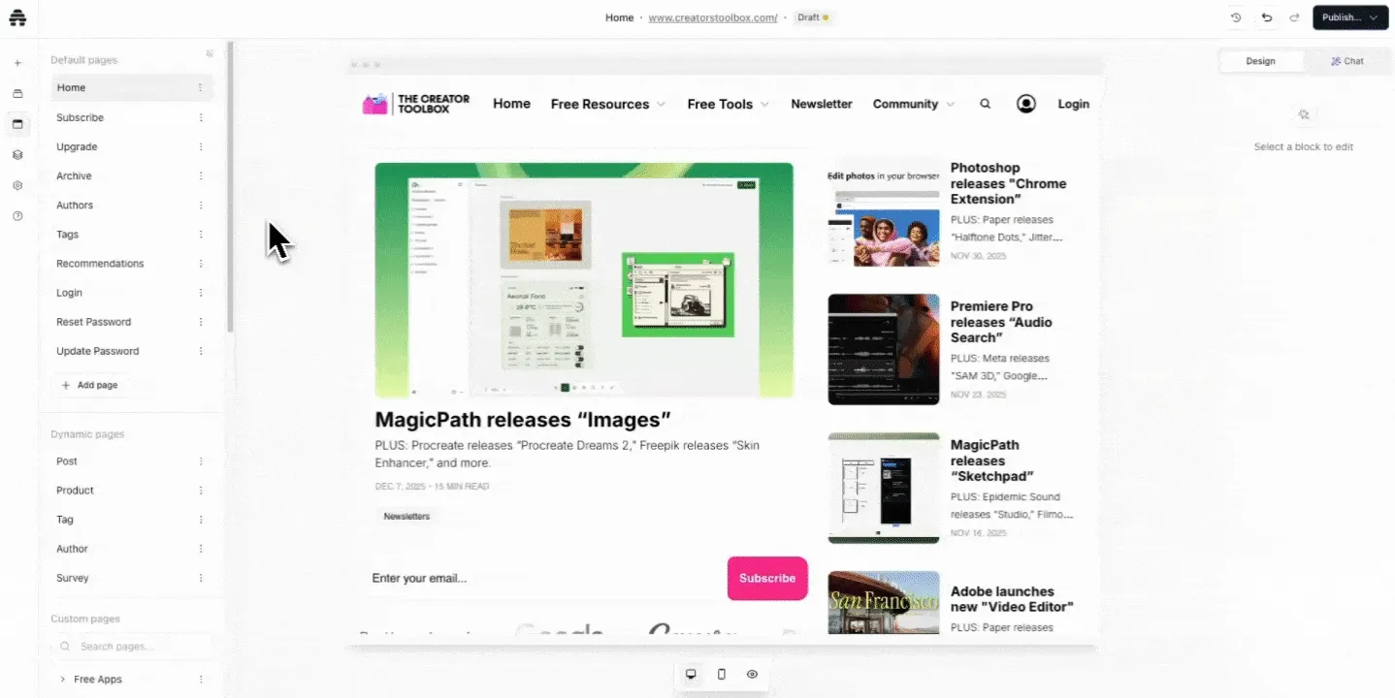The width and height of the screenshot is (1395, 698).
Task: Open the layers stack icon in sidebar
Action: click(17, 155)
